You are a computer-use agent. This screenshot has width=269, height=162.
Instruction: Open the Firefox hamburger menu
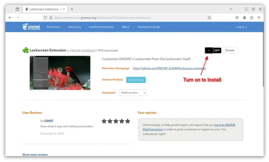259,18
